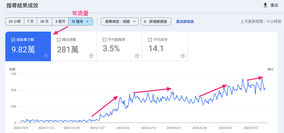
Task: Click the 9.82萬 total clicks value
Action: [23, 50]
